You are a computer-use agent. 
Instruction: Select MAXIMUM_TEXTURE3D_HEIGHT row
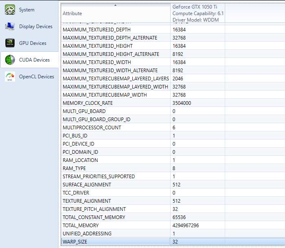[x=173, y=46]
